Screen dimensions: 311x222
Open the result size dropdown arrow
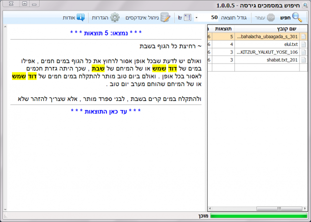(x=196, y=18)
